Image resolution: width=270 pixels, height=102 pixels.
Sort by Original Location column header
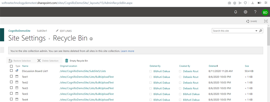(x=69, y=66)
